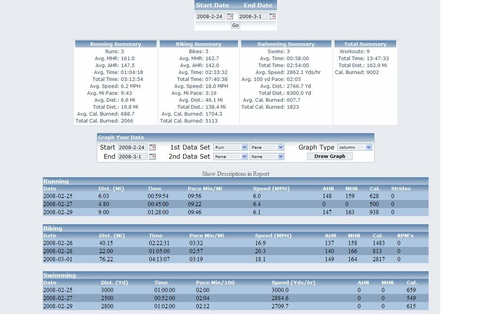
Task: Click the Total Summary header
Action: coord(365,44)
